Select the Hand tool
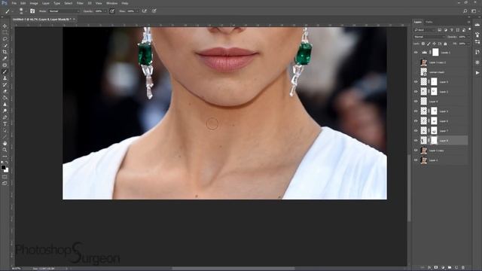This screenshot has height=271, width=482. (x=5, y=144)
